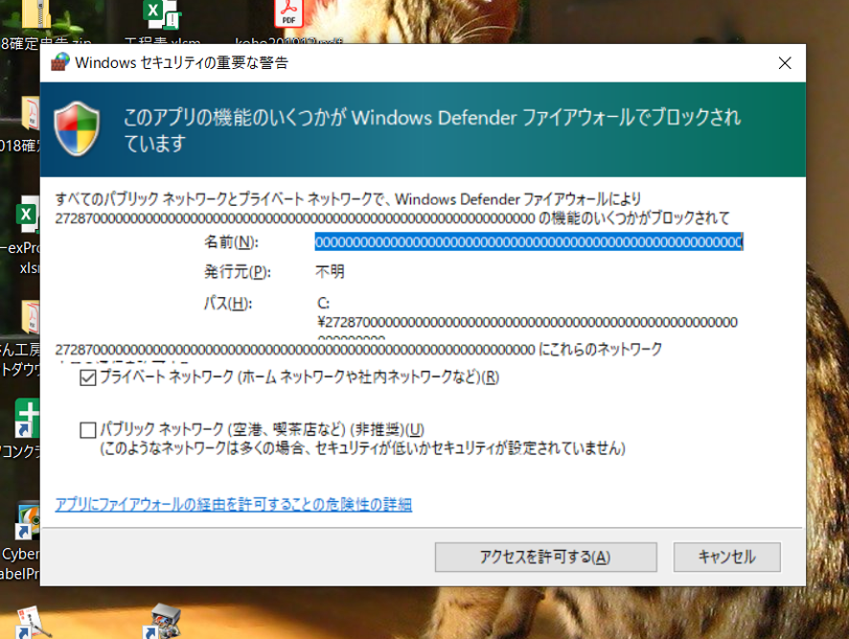Screen dimensions: 849x639
Task: Click the パス(H) label
Action: 228,304
